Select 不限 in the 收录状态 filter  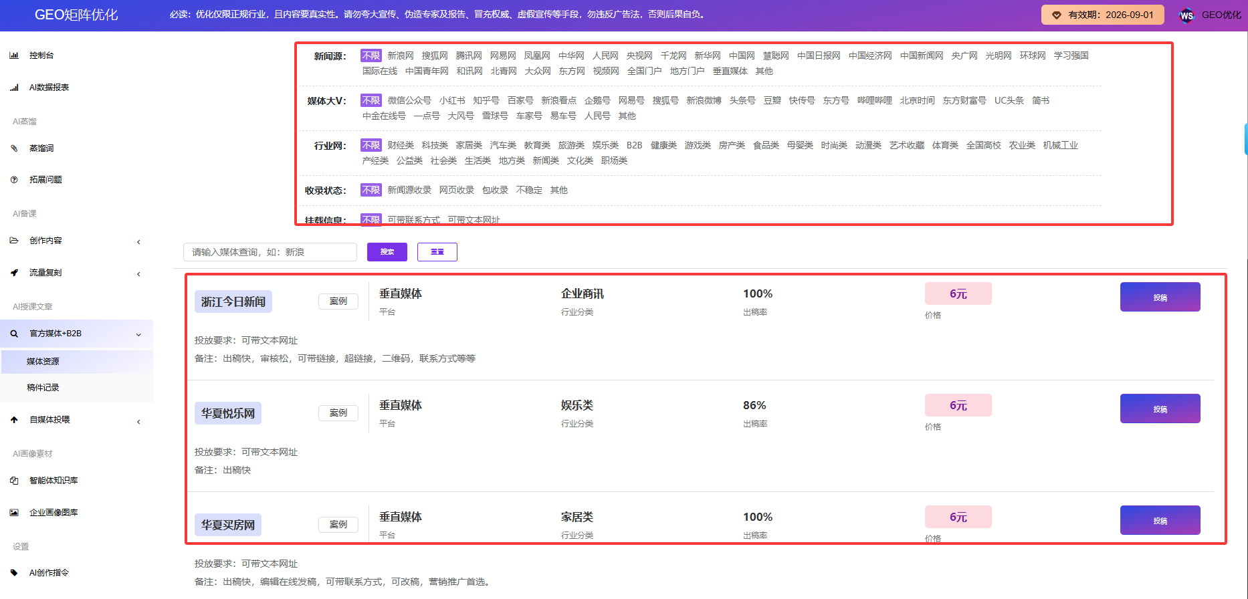[x=371, y=190]
